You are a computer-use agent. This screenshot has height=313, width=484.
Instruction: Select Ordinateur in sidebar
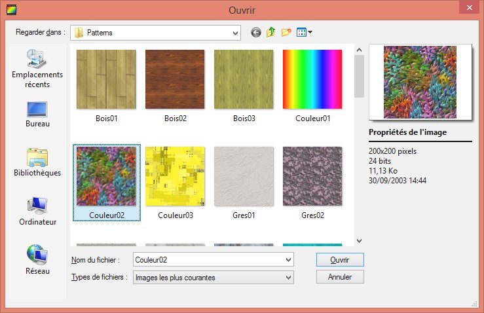click(37, 211)
